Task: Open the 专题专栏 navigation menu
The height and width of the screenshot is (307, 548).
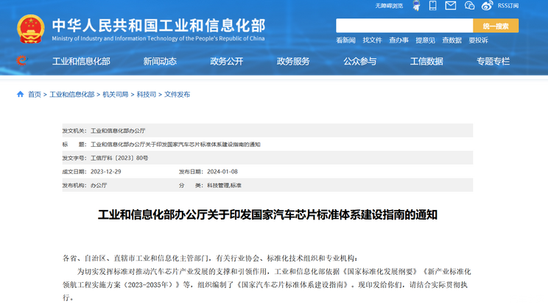Action: pyautogui.click(x=493, y=62)
